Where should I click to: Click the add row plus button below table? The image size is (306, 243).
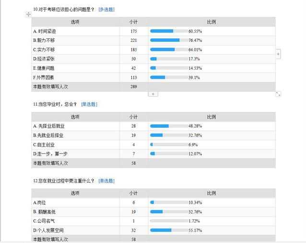click(153, 94)
